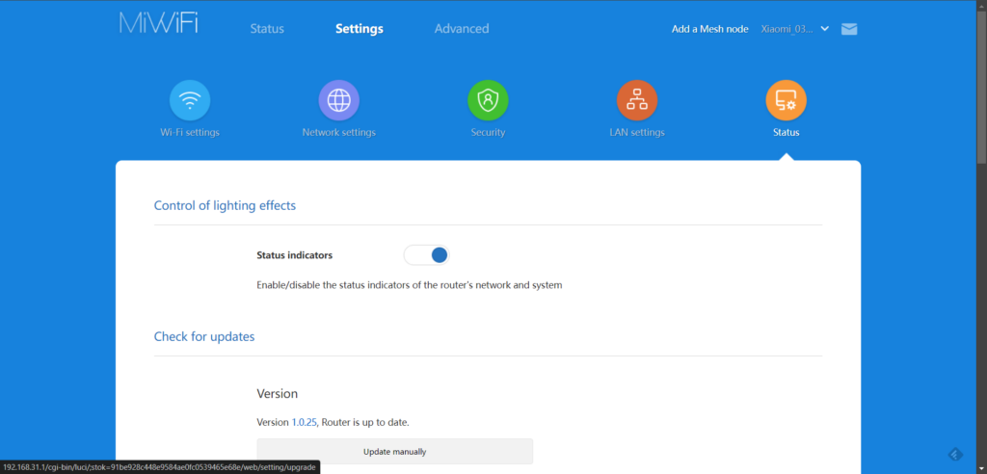987x474 pixels.
Task: Open Network settings using the globe icon
Action: 338,99
